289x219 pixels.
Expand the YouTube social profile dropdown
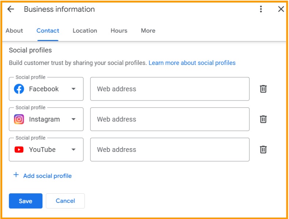coord(74,150)
